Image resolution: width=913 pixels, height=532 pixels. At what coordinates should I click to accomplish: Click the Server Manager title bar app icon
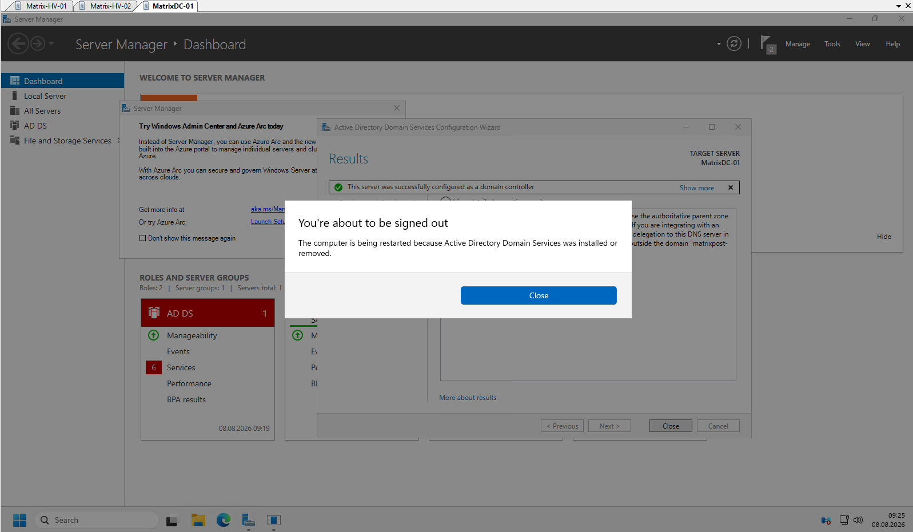(x=7, y=19)
